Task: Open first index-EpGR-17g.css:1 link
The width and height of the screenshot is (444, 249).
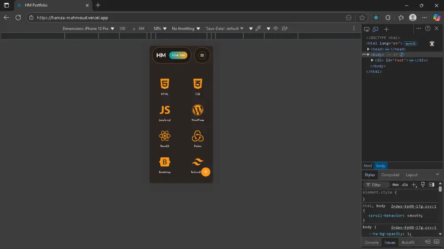Action: [x=413, y=206]
